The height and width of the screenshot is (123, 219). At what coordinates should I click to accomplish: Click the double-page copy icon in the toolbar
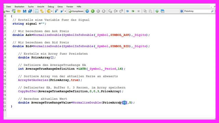(145, 11)
